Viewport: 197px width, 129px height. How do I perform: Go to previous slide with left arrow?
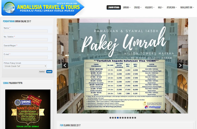click(65, 65)
